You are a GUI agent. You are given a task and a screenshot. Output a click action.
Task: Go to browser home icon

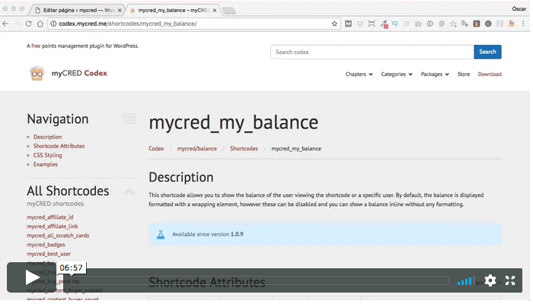point(40,24)
